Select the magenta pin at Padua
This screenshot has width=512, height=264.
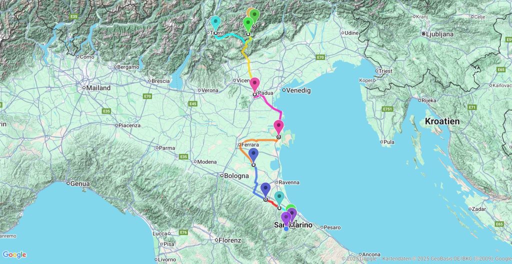click(x=254, y=84)
